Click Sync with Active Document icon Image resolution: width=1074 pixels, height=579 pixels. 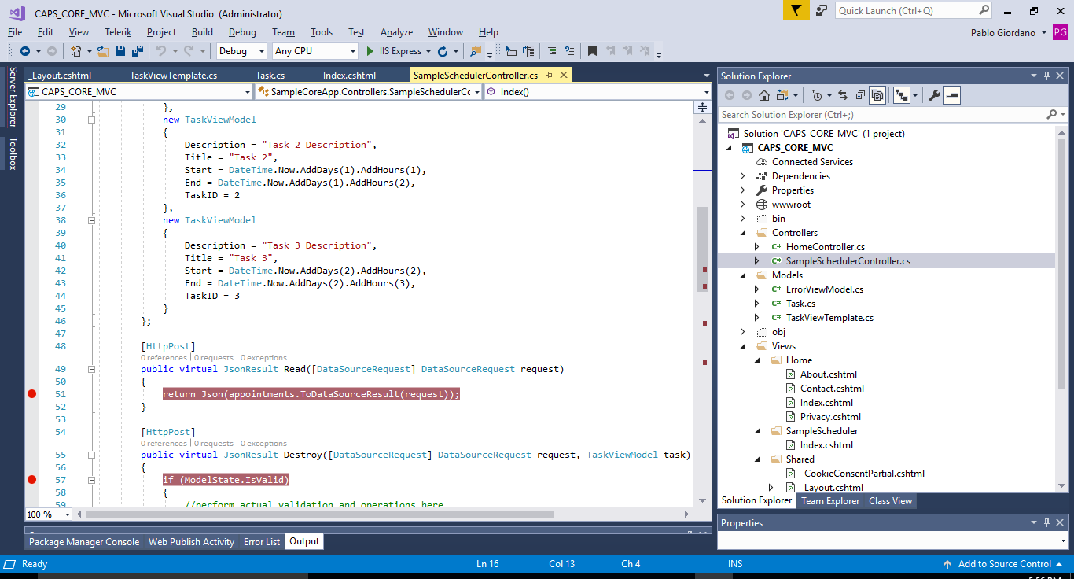843,95
